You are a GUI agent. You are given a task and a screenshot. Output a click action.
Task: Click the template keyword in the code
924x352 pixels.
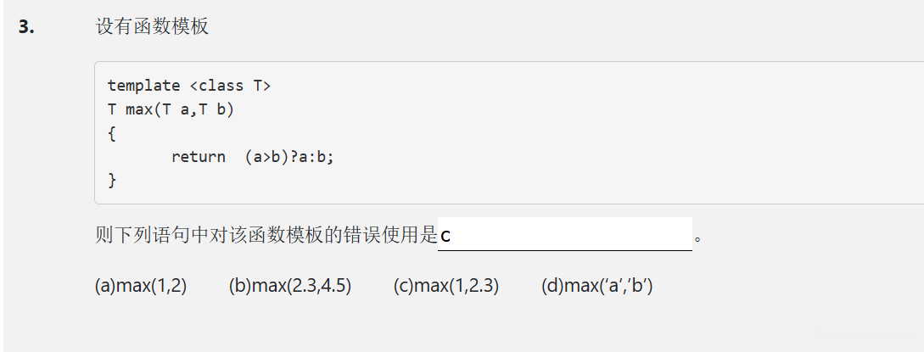[x=143, y=86]
